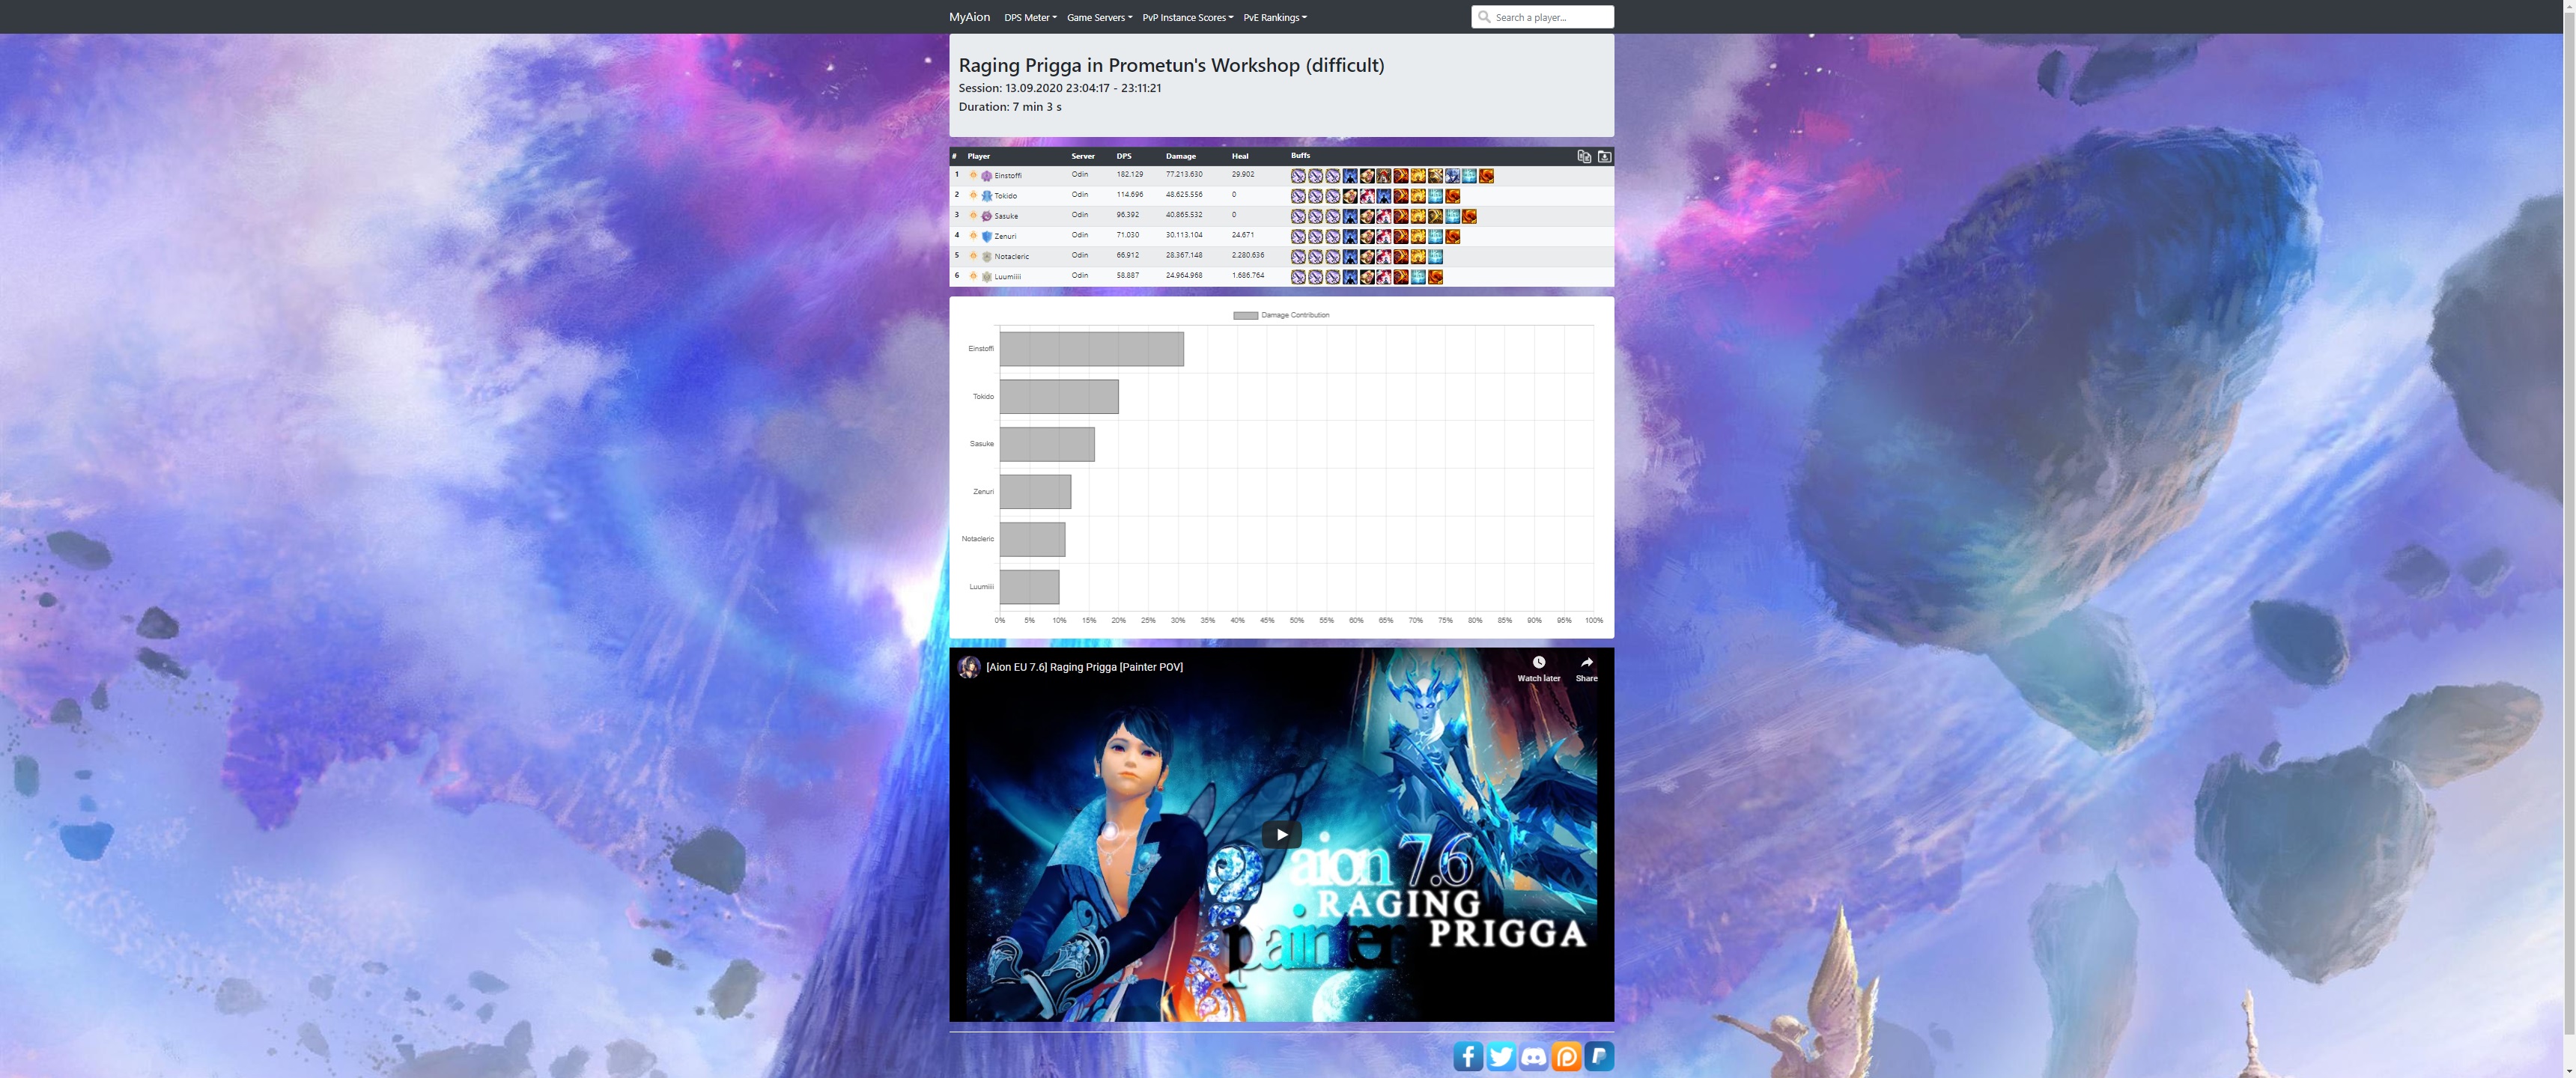Click the damage value 24.964.968
The height and width of the screenshot is (1078, 2576).
point(1184,276)
